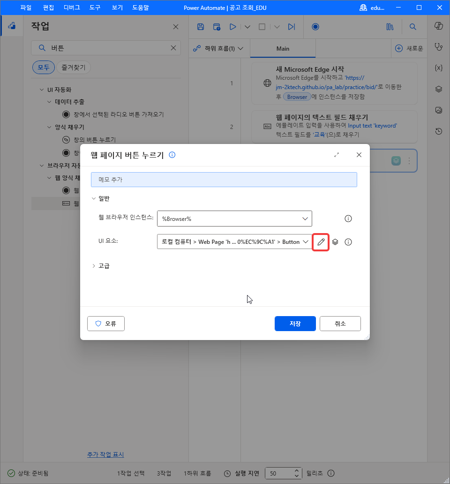This screenshot has height=484, width=450.
Task: Click the pencil edit icon beside UI 요소
Action: [321, 242]
